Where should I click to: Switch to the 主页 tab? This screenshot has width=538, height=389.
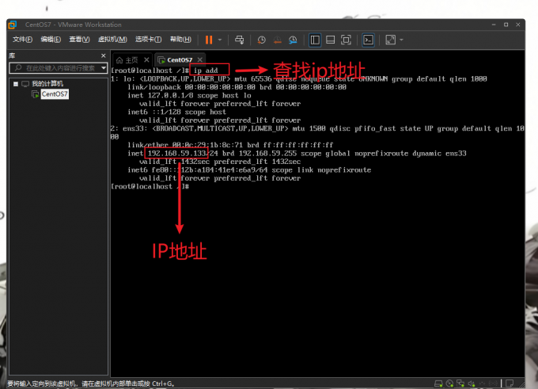[x=131, y=59]
